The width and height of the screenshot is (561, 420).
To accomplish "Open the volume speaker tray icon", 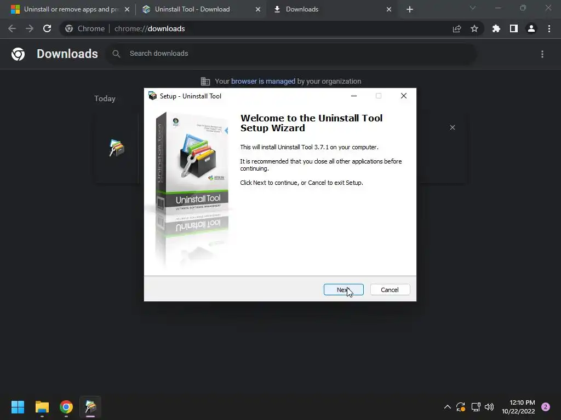I will [489, 407].
